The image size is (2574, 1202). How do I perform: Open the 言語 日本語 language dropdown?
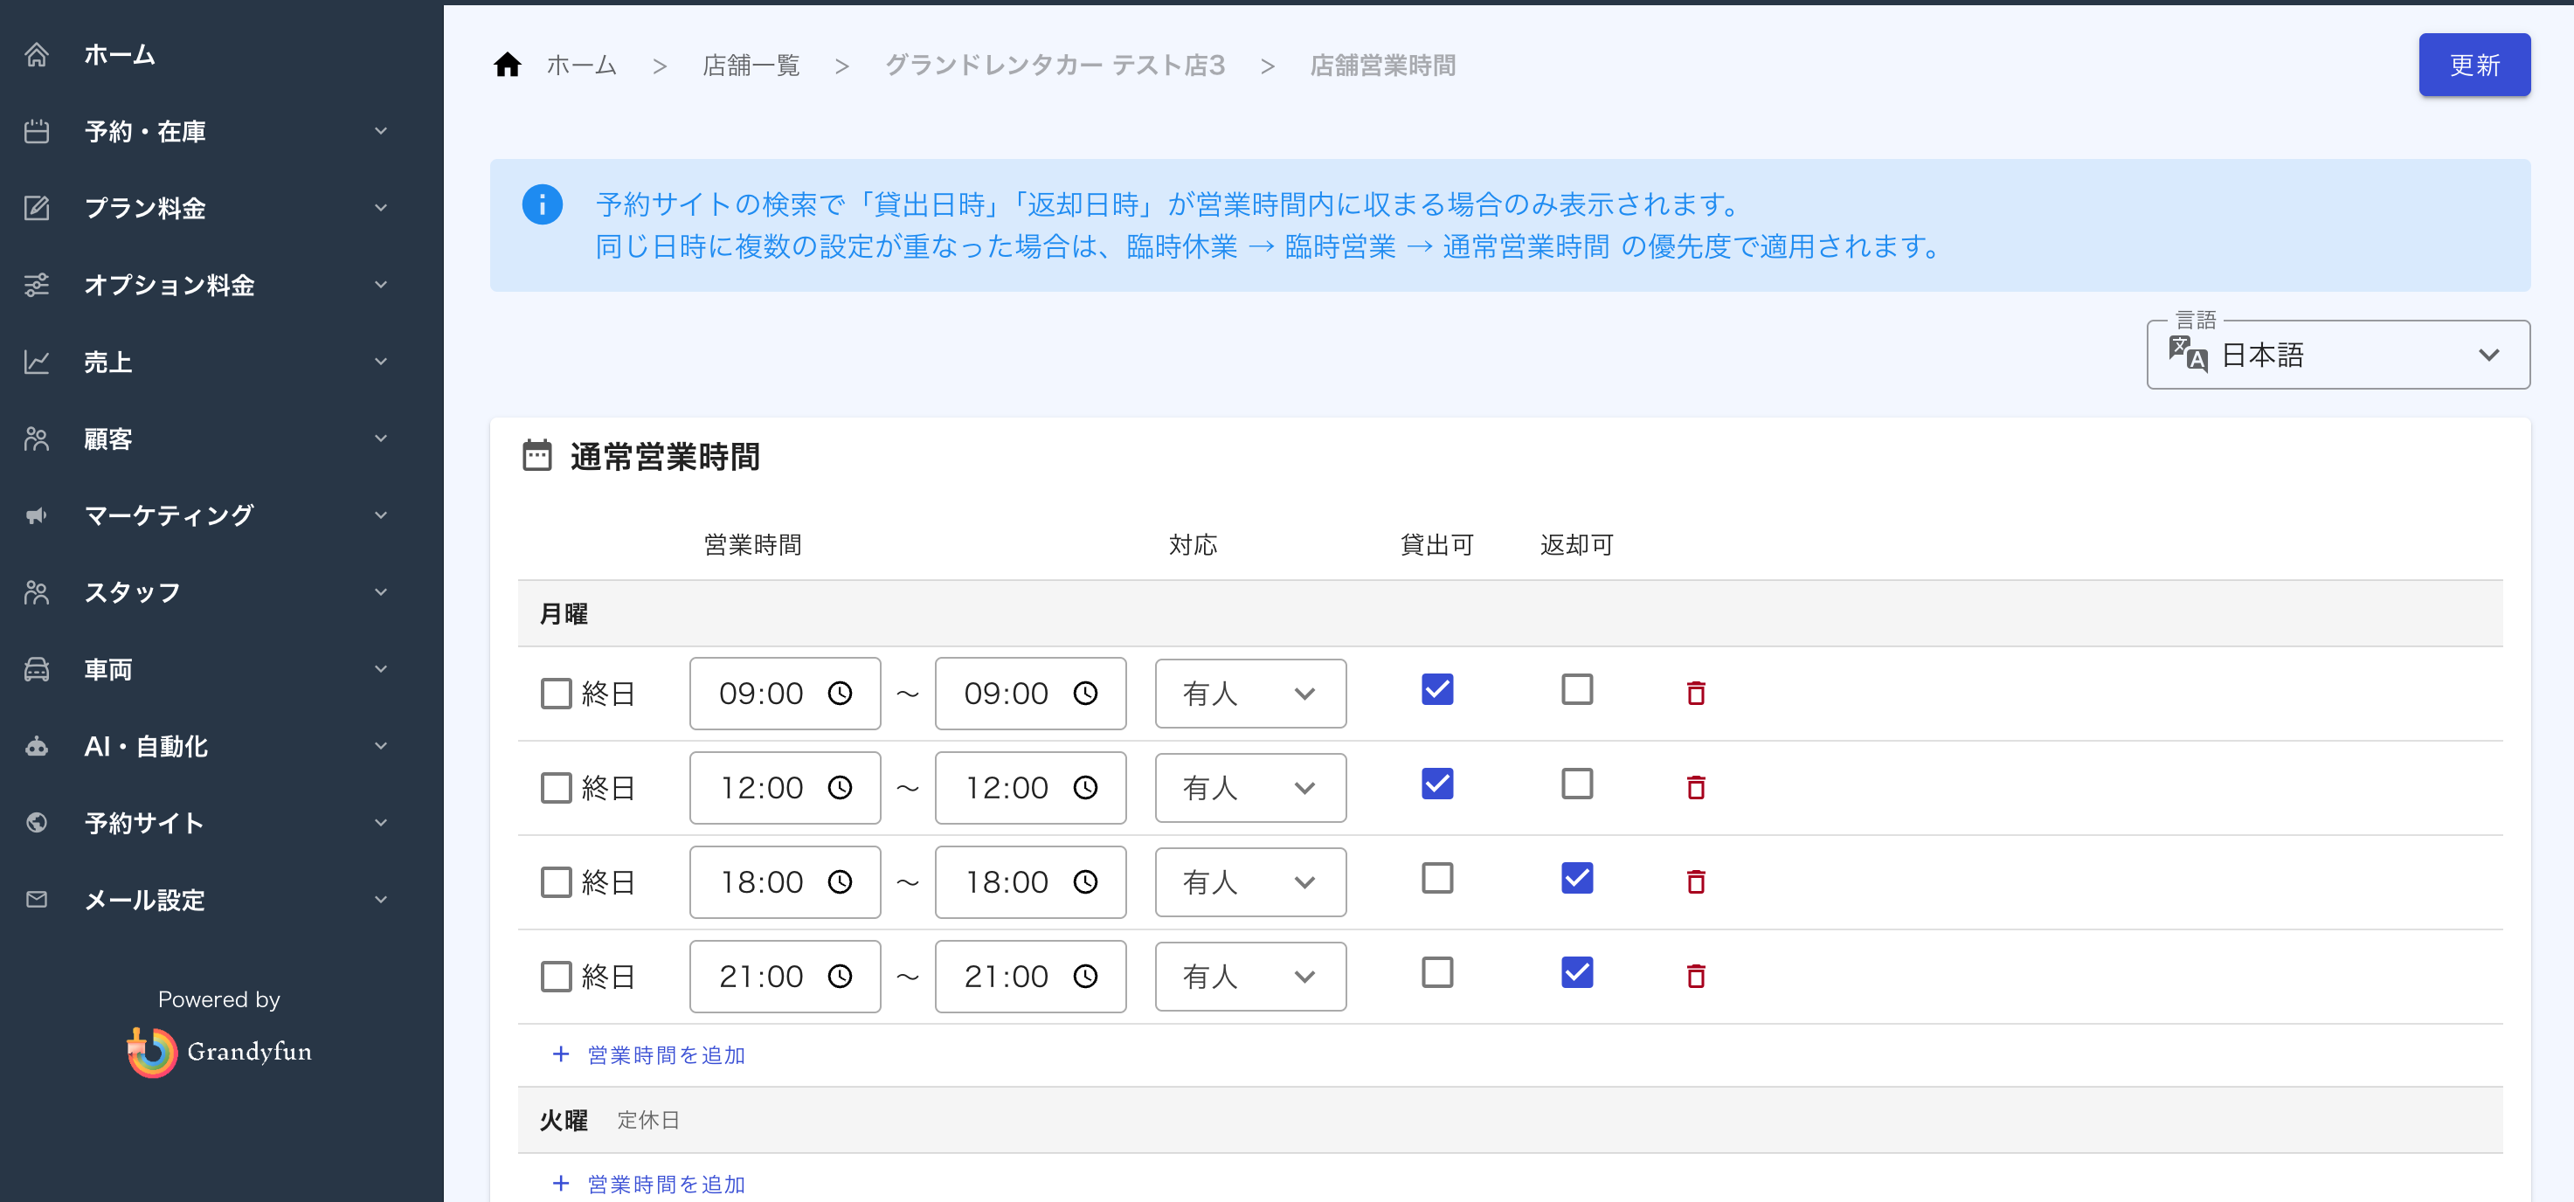pyautogui.click(x=2338, y=355)
